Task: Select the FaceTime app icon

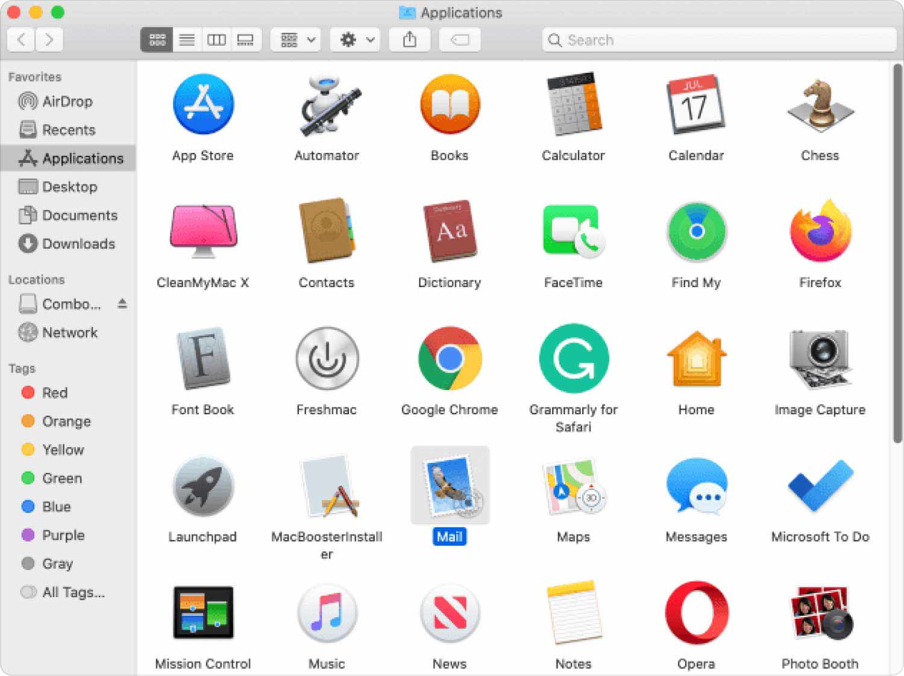Action: tap(573, 231)
